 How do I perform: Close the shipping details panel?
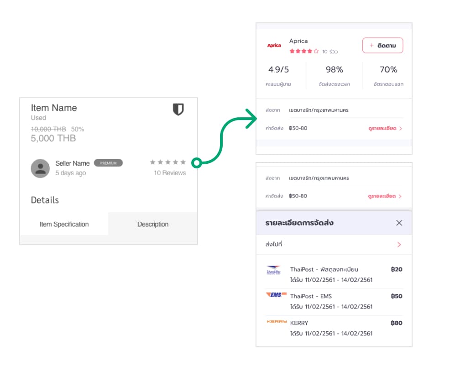pos(399,223)
